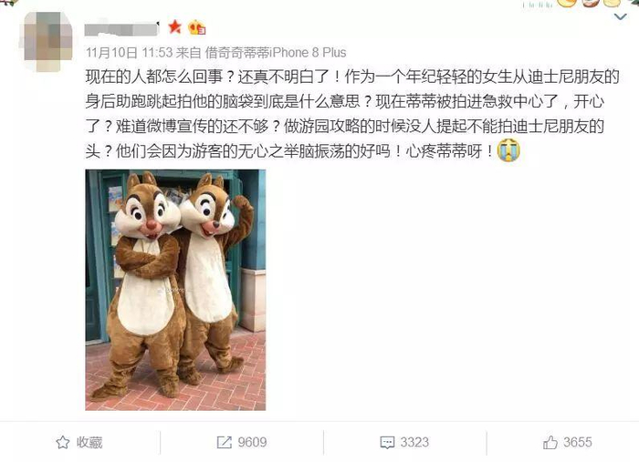Click the crying emoji ending the post text
The image size is (639, 462).
point(508,150)
